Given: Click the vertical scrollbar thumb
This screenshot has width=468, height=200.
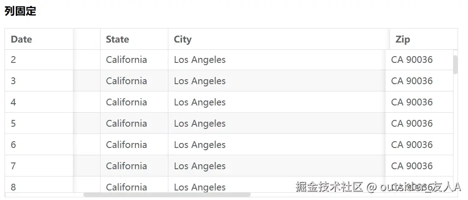Looking at the screenshot, I should [x=455, y=64].
